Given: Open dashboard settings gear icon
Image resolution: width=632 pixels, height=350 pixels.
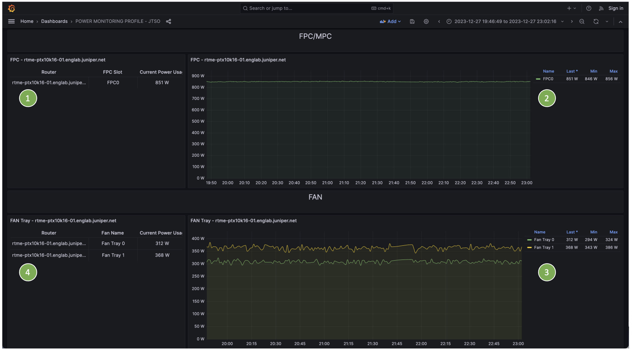Looking at the screenshot, I should [426, 21].
